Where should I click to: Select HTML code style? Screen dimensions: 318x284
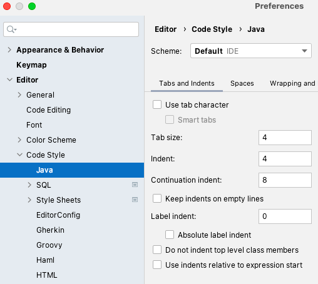47,275
